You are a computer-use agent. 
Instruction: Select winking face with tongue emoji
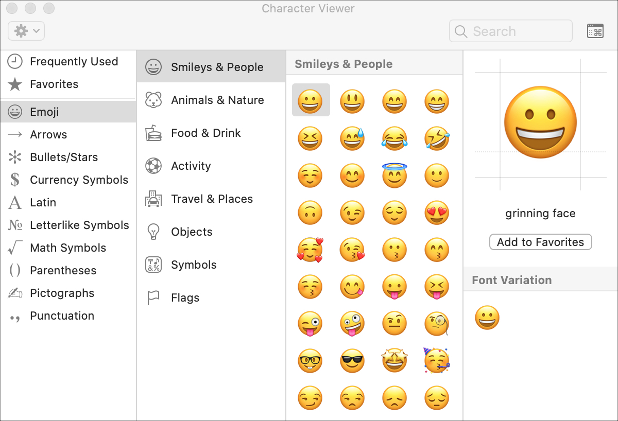(311, 324)
